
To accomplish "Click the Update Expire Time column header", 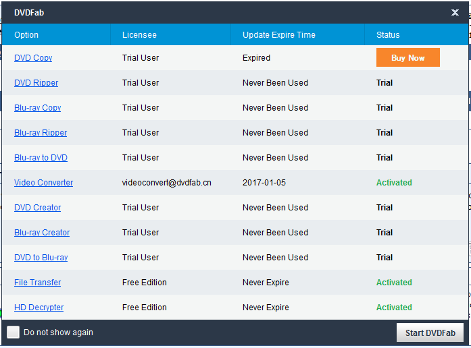I will (278, 35).
